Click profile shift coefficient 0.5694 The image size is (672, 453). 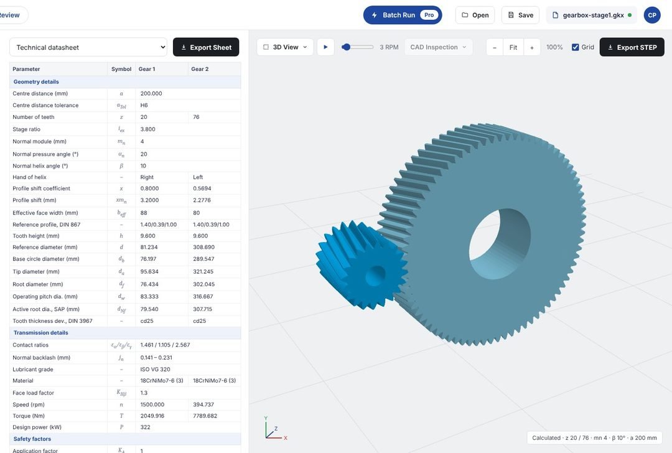(202, 188)
